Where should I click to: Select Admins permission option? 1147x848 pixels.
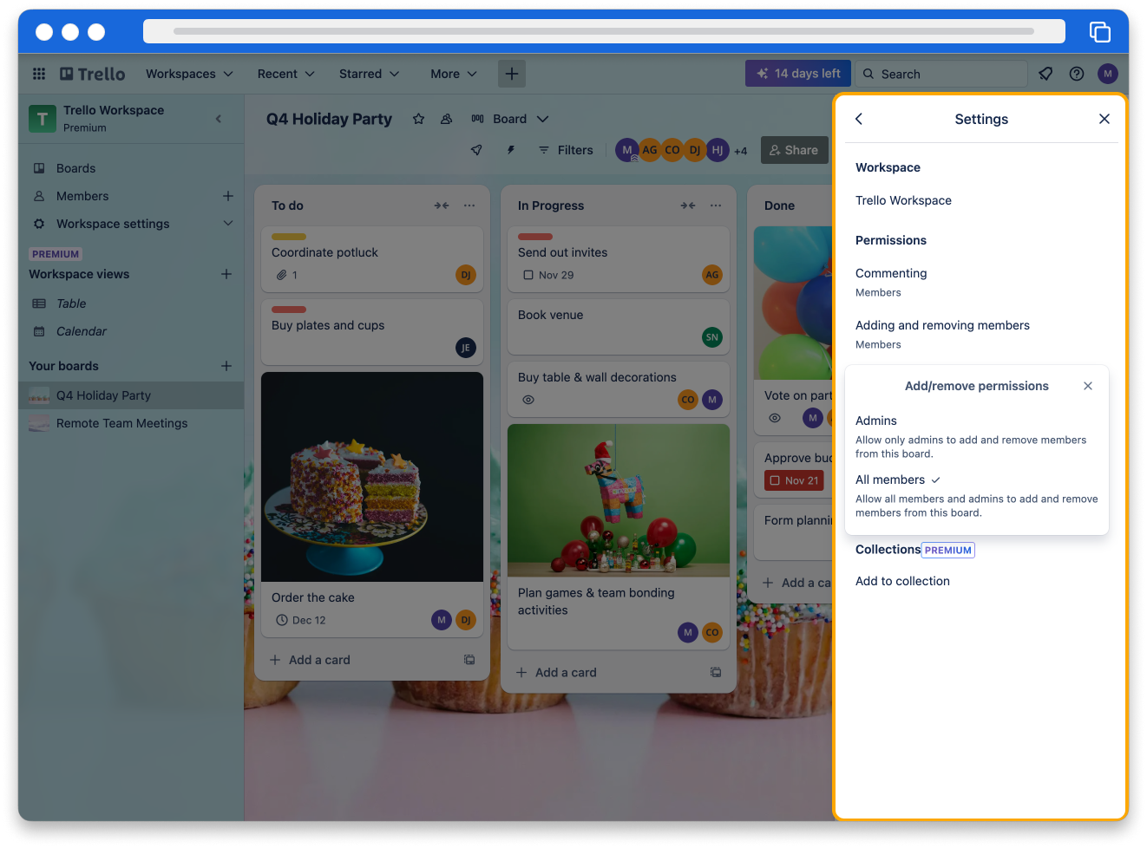tap(977, 436)
